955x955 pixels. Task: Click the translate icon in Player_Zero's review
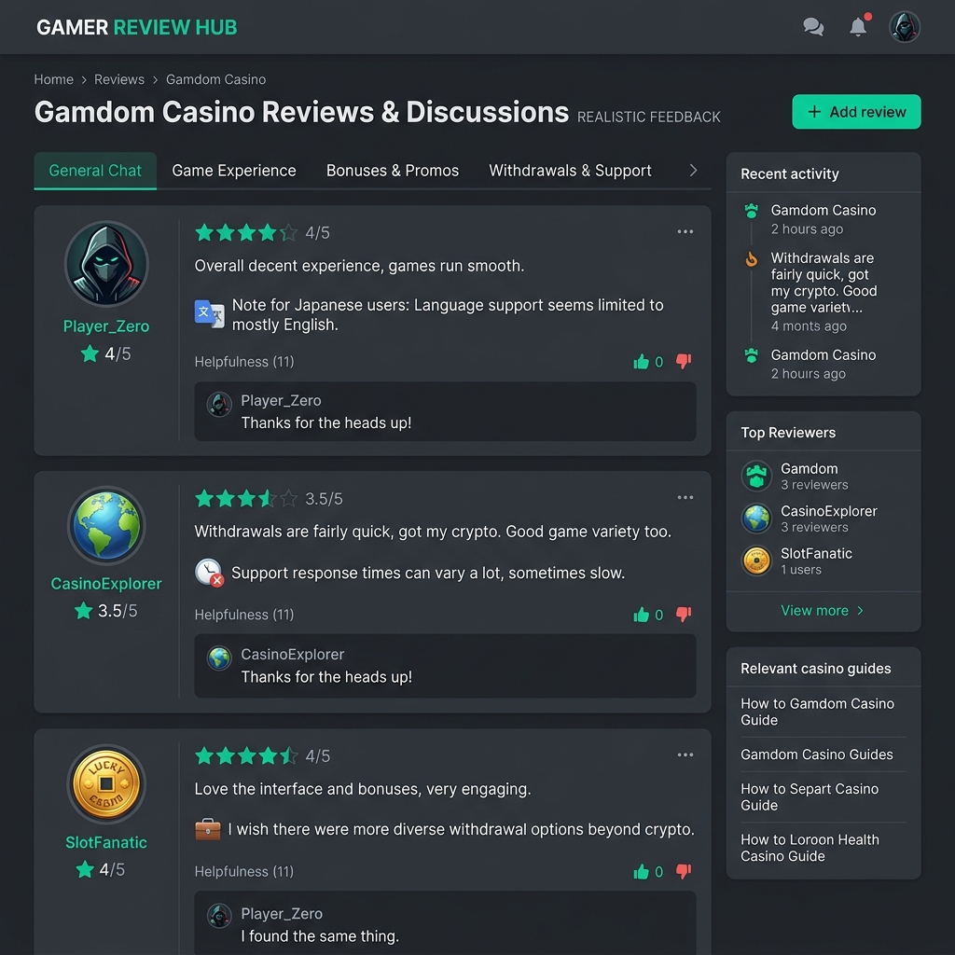pyautogui.click(x=209, y=313)
